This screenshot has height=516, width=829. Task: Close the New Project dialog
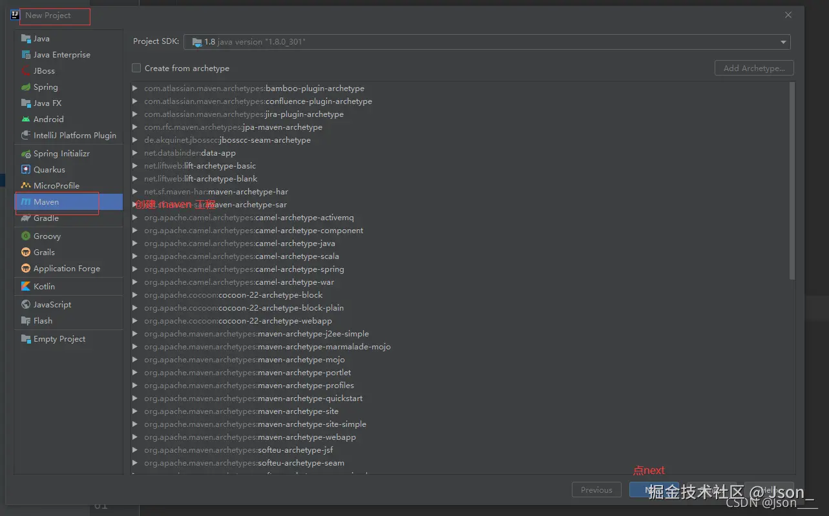tap(788, 15)
